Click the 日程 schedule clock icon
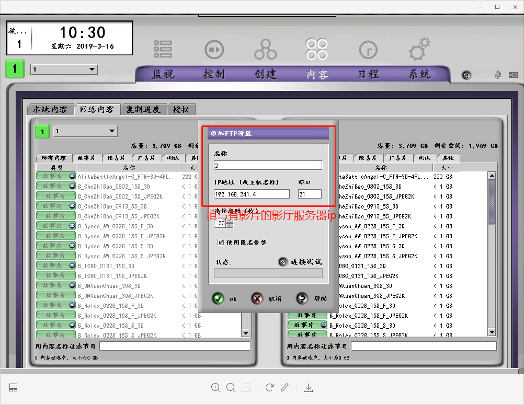The height and width of the screenshot is (405, 524). [x=368, y=49]
